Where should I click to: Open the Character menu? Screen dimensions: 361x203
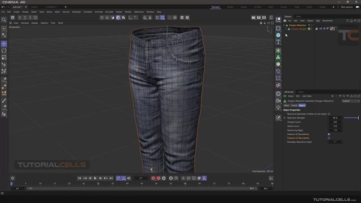[x=88, y=12]
